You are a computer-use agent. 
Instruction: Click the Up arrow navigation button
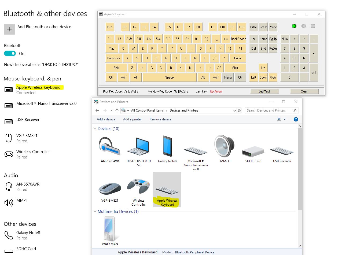[x=117, y=110]
